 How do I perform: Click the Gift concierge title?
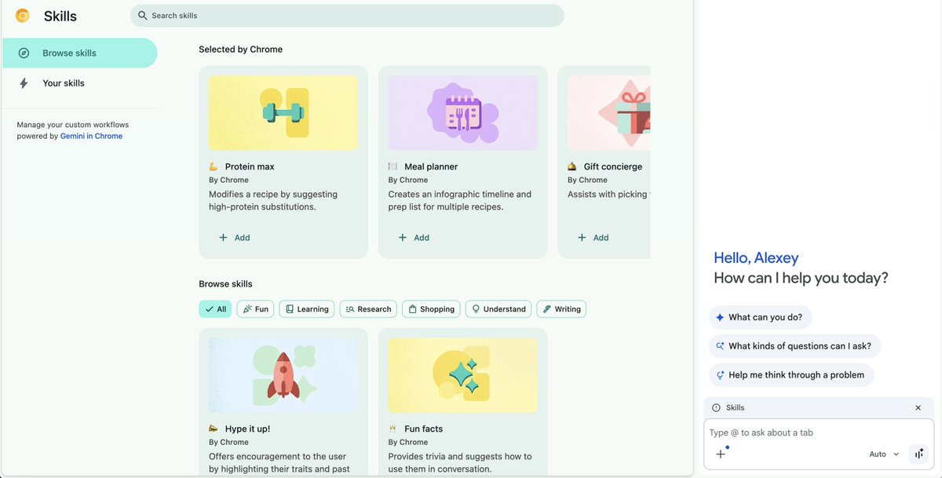pos(613,166)
